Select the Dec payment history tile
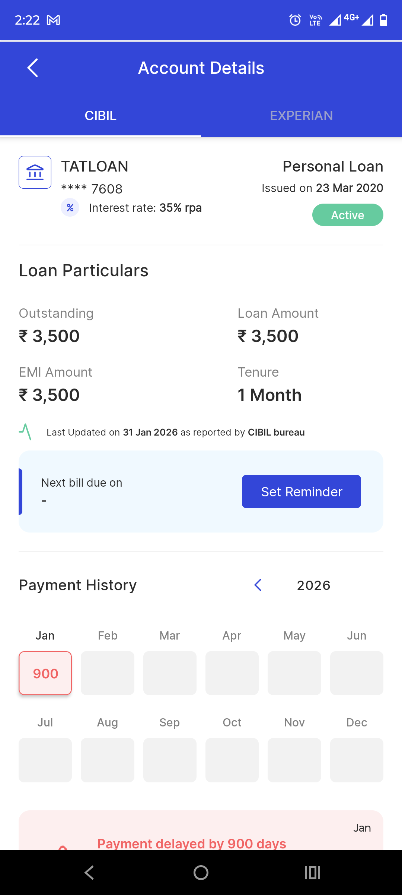 pos(356,760)
